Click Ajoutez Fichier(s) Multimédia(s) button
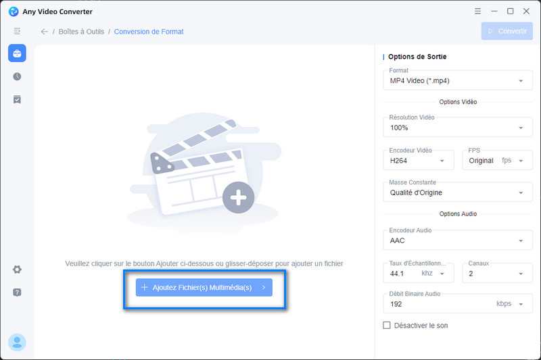 click(x=204, y=288)
